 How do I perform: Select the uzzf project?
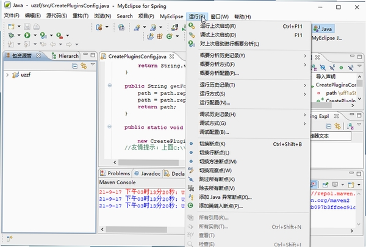(x=26, y=75)
